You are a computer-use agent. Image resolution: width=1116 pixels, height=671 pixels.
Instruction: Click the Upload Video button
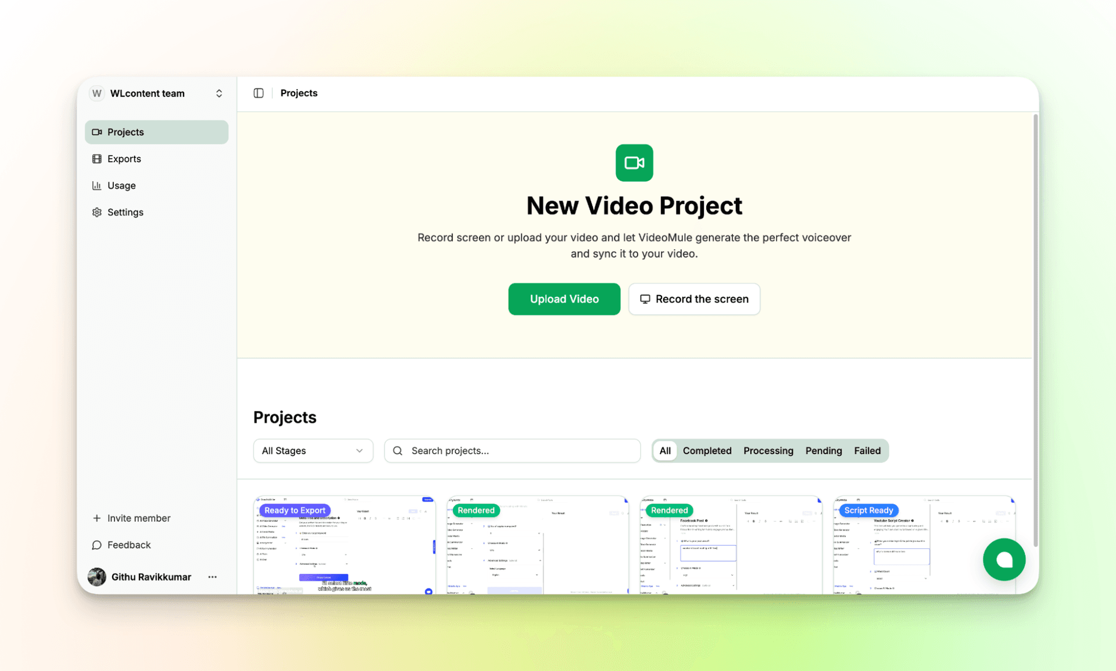tap(564, 299)
